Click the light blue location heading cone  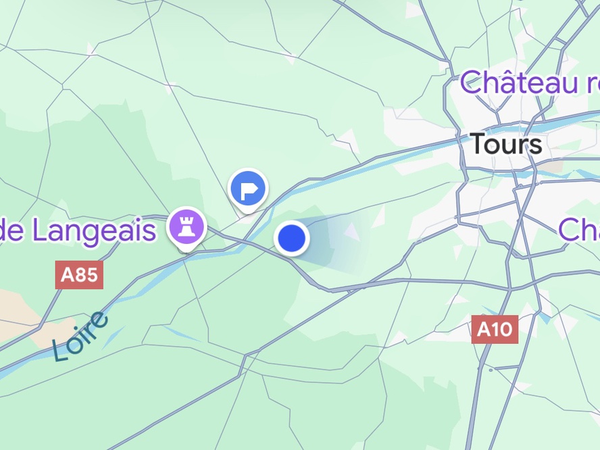pos(336,243)
